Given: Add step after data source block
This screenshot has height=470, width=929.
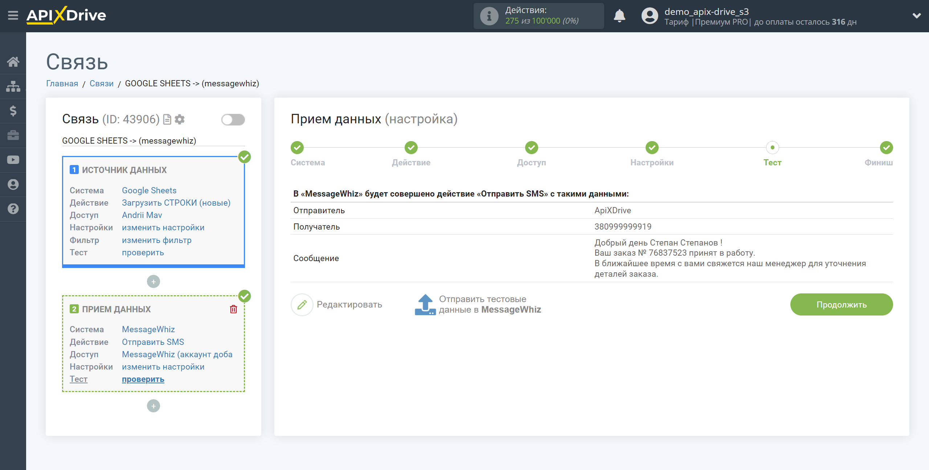Looking at the screenshot, I should point(154,281).
